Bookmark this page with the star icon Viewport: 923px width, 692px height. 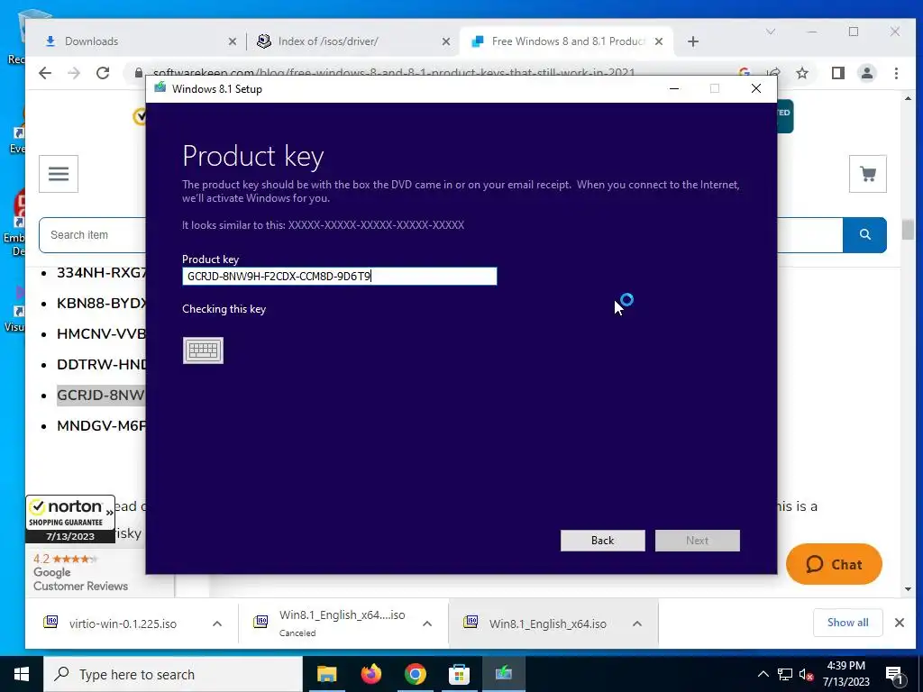801,73
